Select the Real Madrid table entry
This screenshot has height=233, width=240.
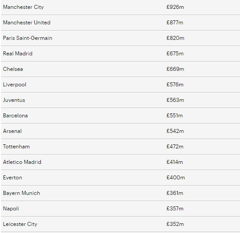pyautogui.click(x=18, y=54)
